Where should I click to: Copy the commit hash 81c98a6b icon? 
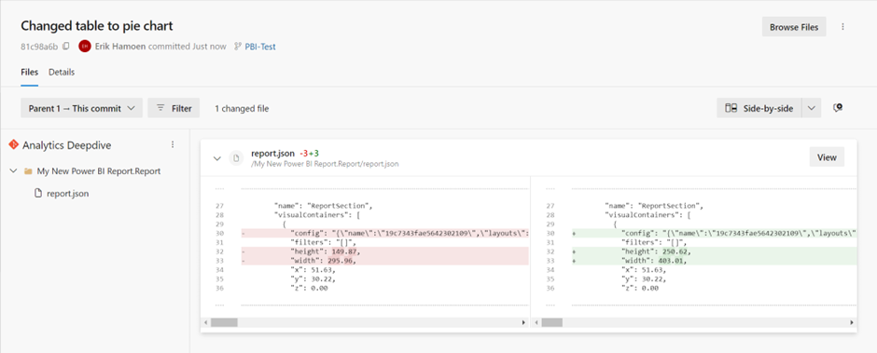point(66,47)
